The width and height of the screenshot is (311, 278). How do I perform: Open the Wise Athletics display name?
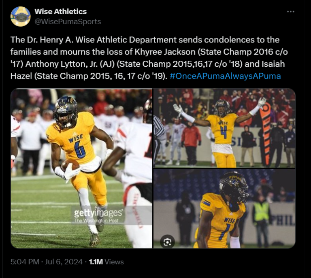[60, 11]
